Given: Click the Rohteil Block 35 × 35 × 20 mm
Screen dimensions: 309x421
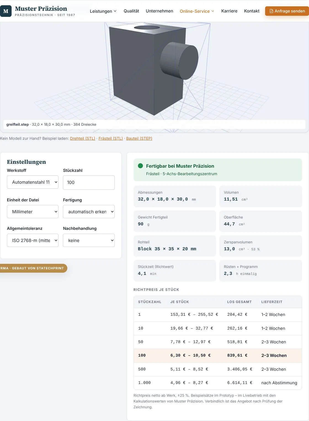Looking at the screenshot, I should pos(167,249).
